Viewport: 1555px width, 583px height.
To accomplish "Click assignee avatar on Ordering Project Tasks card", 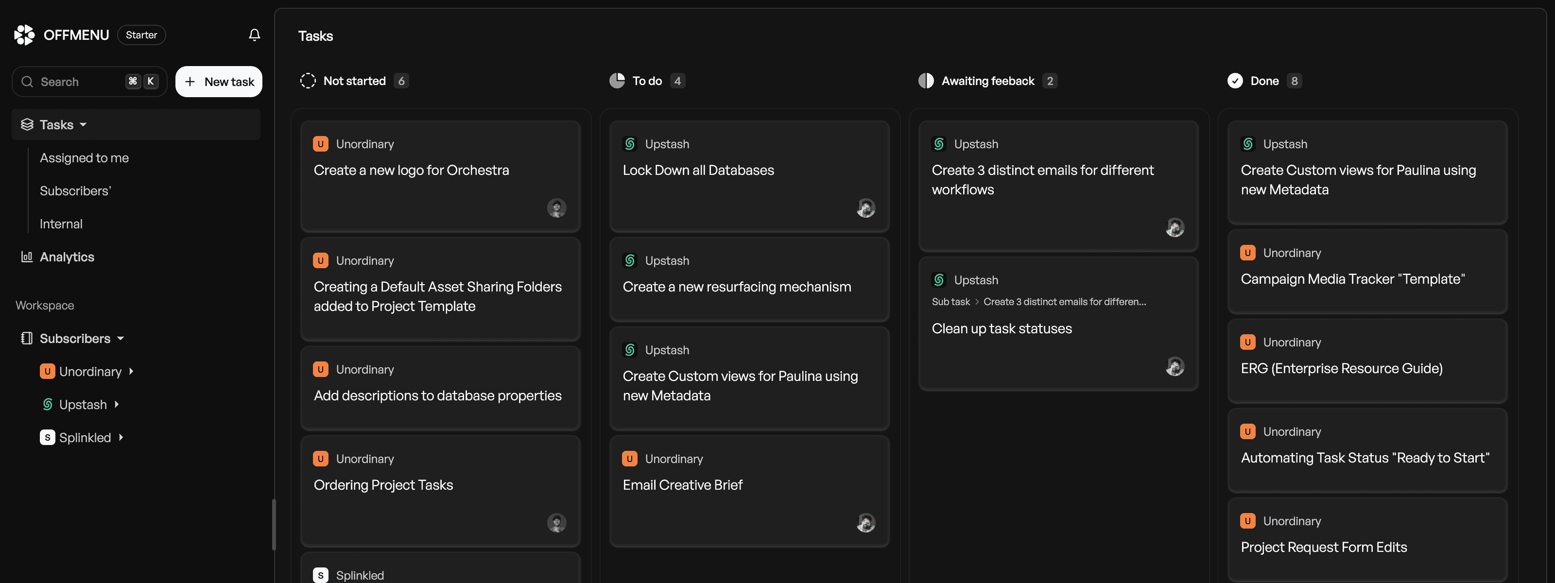I will click(556, 523).
